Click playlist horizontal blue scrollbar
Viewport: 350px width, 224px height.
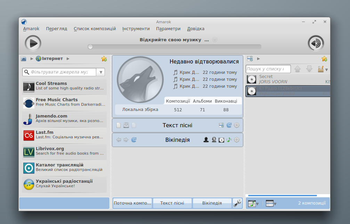tap(282, 196)
